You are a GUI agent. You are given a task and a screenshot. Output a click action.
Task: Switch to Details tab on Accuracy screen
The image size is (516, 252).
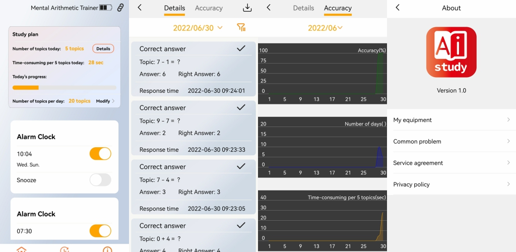tap(303, 8)
